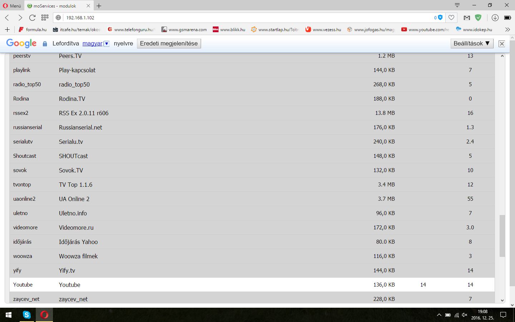This screenshot has height=322, width=515.
Task: Click the radio_top50 module name
Action: [27, 84]
